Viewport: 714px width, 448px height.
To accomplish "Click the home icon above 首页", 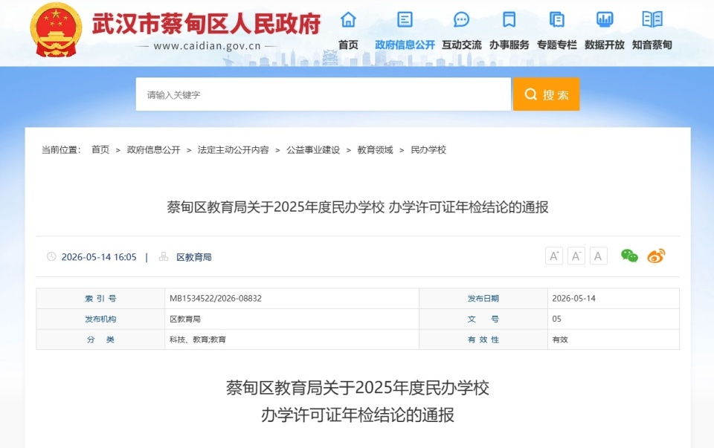I will 348,19.
